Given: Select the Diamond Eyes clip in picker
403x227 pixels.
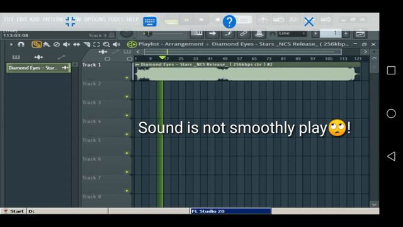Looking at the screenshot, I should 38,68.
